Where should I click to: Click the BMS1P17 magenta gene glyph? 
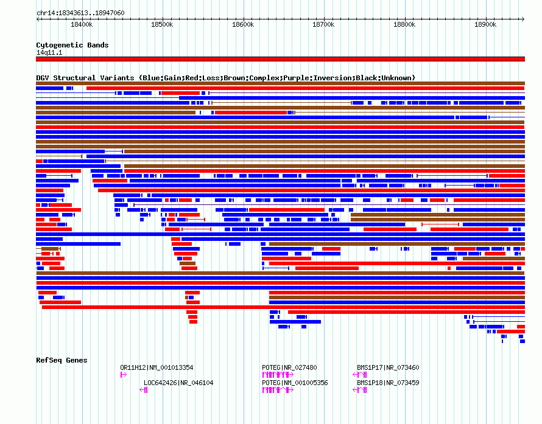click(360, 375)
